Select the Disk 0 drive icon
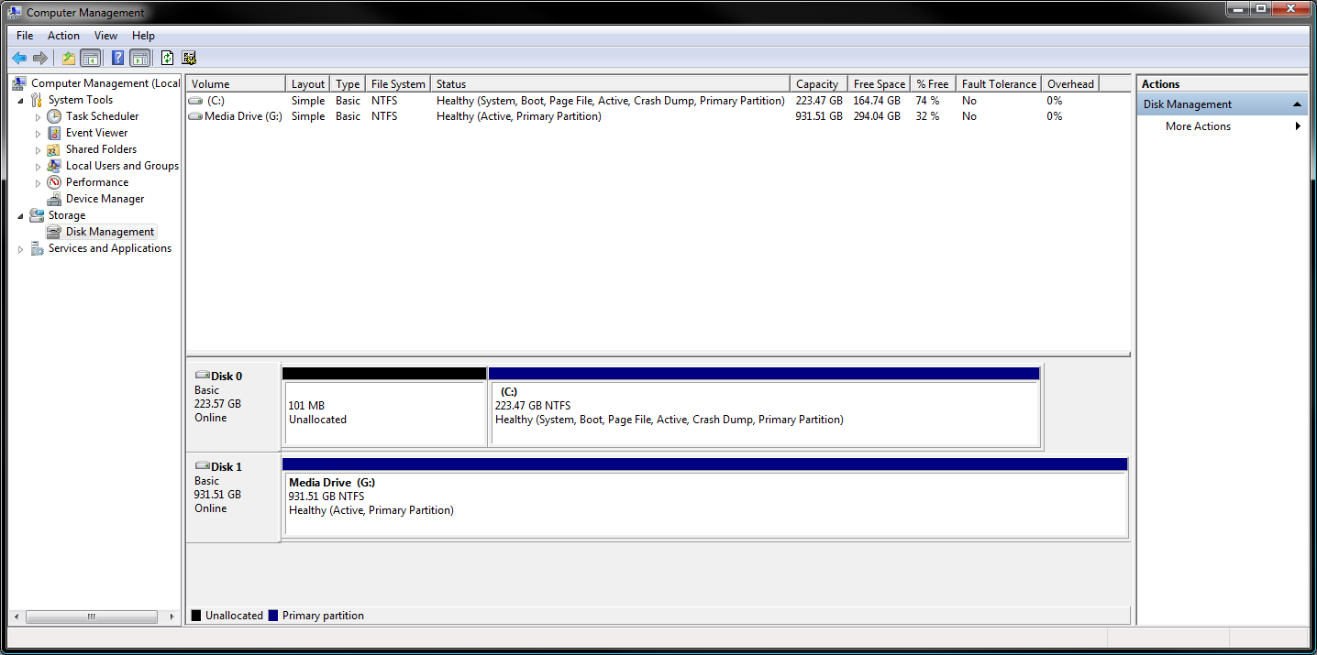The height and width of the screenshot is (655, 1317). [x=203, y=376]
